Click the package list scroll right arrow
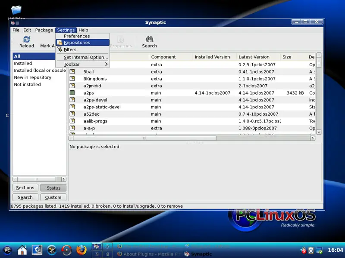The height and width of the screenshot is (258, 345). [312, 138]
